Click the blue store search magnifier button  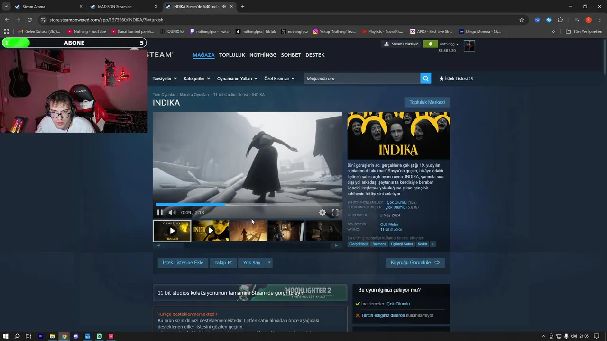426,78
